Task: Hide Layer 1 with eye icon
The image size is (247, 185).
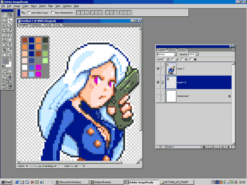Action: click(158, 69)
